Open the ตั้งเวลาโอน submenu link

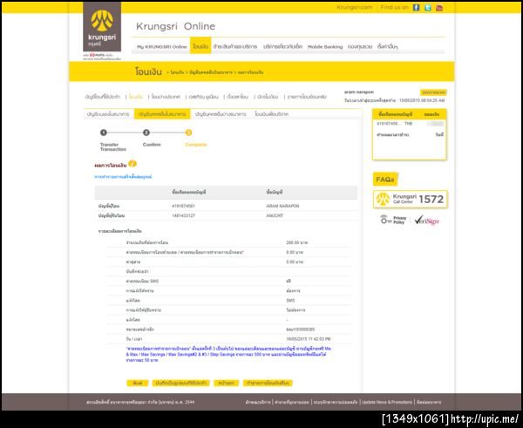pyautogui.click(x=237, y=97)
